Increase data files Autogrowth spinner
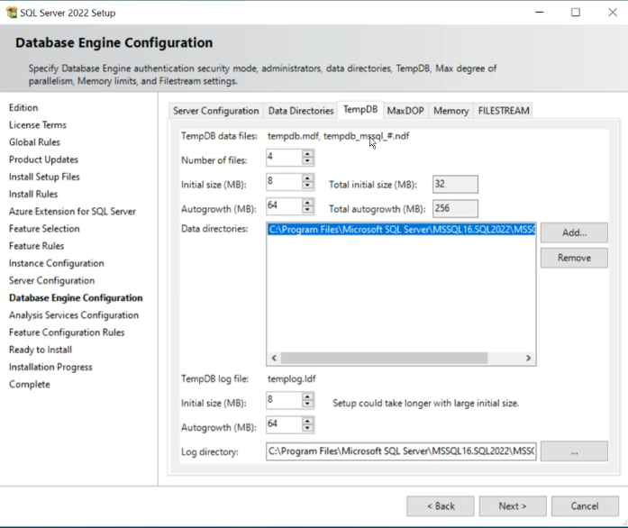Image resolution: width=628 pixels, height=528 pixels. (307, 203)
